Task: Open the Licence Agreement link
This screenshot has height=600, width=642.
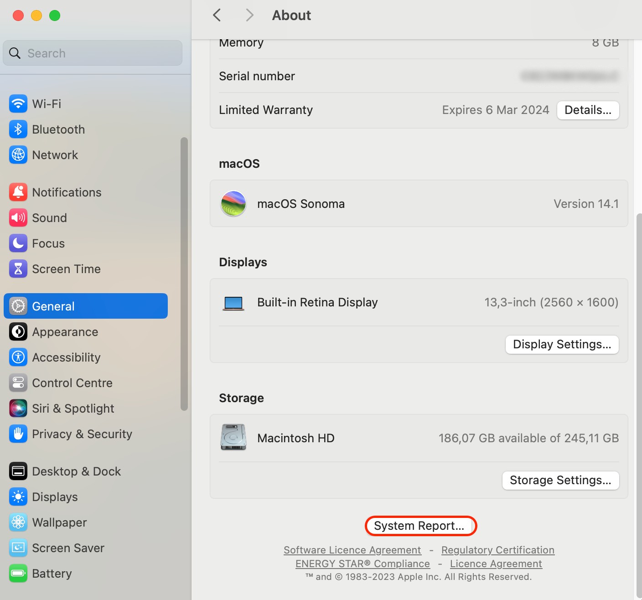Action: [x=496, y=564]
